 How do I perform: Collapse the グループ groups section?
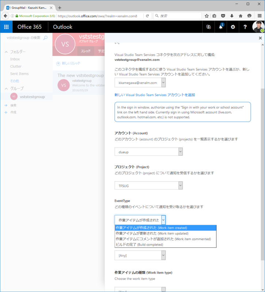click(x=6, y=89)
